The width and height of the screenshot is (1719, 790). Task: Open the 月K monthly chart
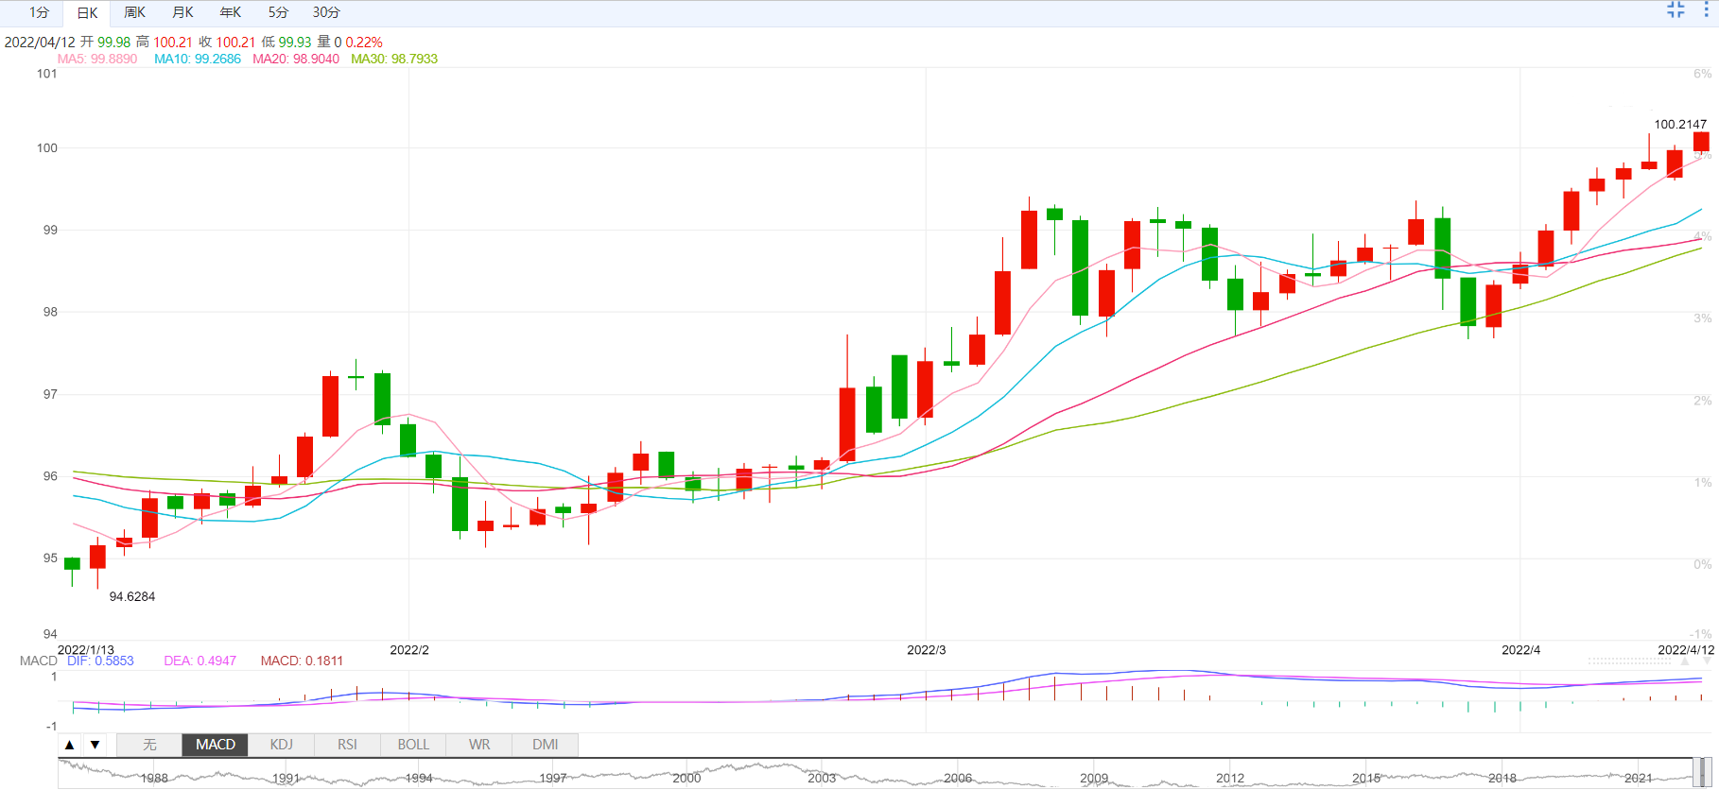click(183, 13)
